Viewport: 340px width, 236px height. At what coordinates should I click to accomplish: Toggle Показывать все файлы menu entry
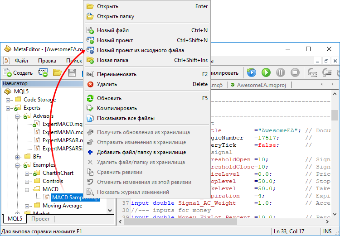[147, 118]
